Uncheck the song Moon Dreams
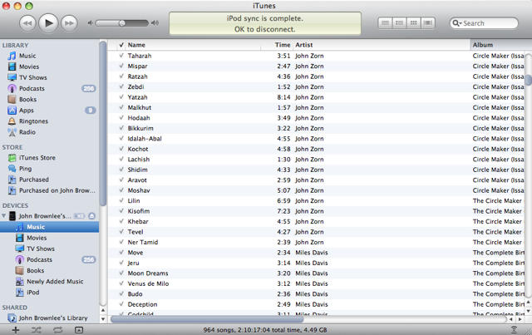The height and width of the screenshot is (335, 532). pos(121,273)
